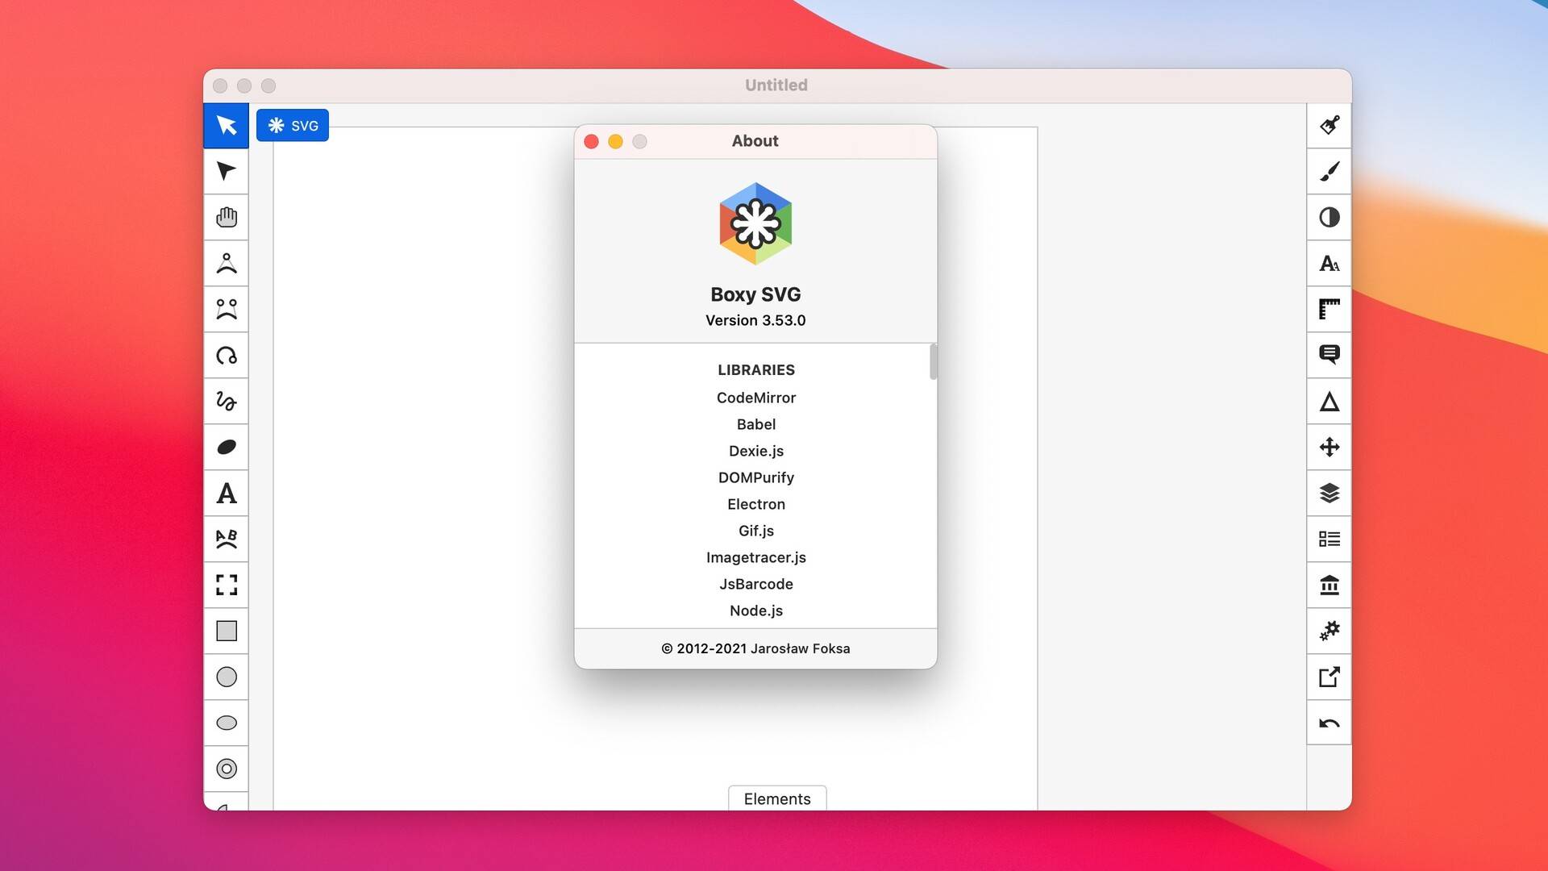Select the Text tool labeled A
Image resolution: width=1548 pixels, height=871 pixels.
tap(226, 493)
